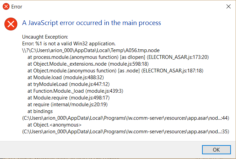Click the OK button
Image resolution: width=236 pixels, height=159 pixels.
(x=216, y=150)
